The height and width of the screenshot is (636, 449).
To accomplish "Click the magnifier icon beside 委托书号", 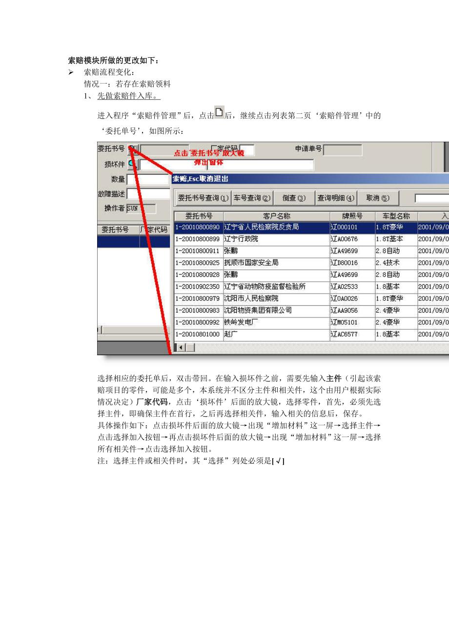I will tap(133, 149).
